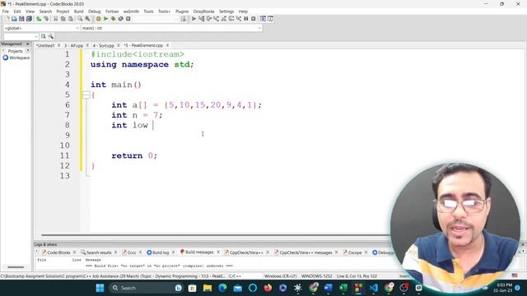Switch to the 3 - AP.cpp editor tab

coord(73,45)
